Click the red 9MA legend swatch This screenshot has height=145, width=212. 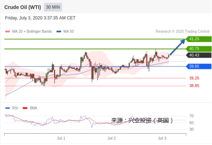25,108
